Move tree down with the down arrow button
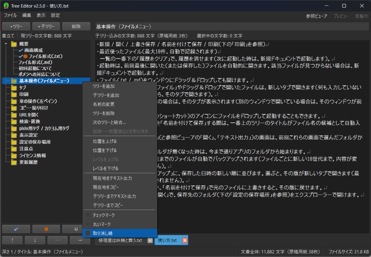The image size is (371, 257). [x=35, y=240]
